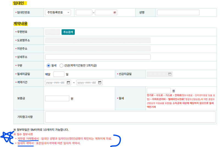Click the 계약내용 section heading
The image size is (220, 147).
click(x=20, y=24)
